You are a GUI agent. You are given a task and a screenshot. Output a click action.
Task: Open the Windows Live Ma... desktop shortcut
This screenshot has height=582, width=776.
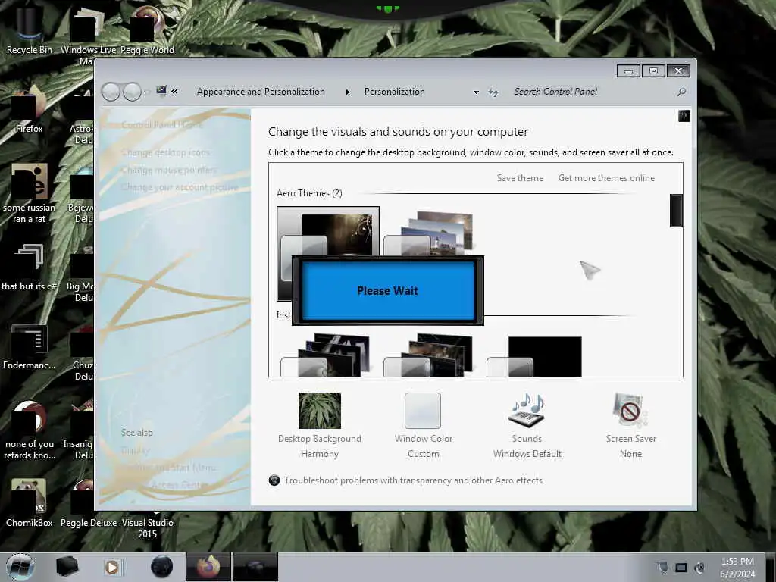coord(88,35)
